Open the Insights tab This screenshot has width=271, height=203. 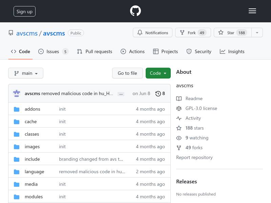232,51
